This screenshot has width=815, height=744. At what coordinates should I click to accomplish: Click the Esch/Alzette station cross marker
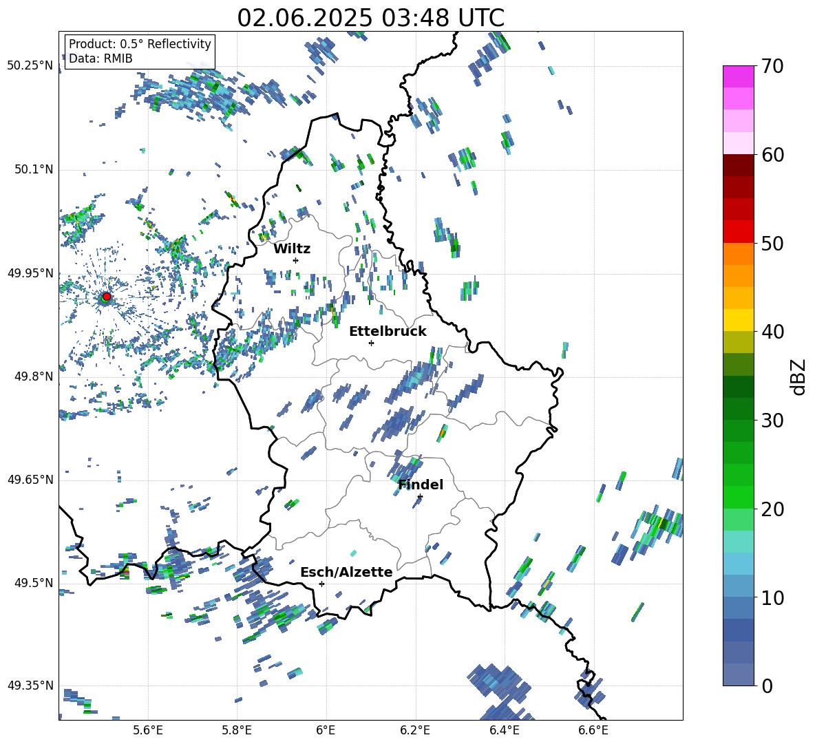pyautogui.click(x=321, y=584)
